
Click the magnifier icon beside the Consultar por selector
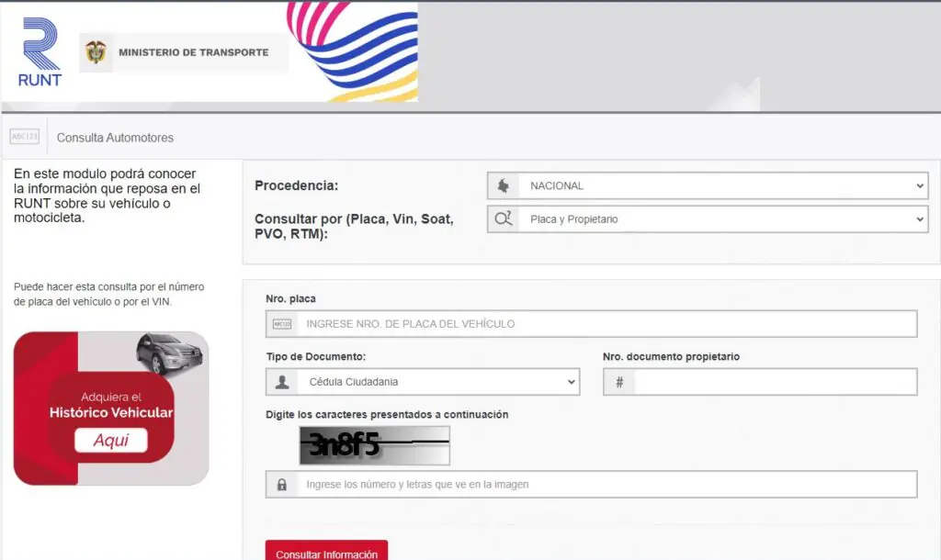coord(502,218)
